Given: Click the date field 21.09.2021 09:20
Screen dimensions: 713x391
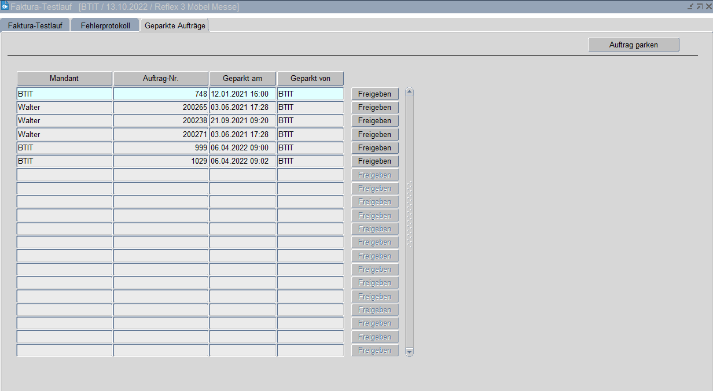Looking at the screenshot, I should [x=242, y=121].
